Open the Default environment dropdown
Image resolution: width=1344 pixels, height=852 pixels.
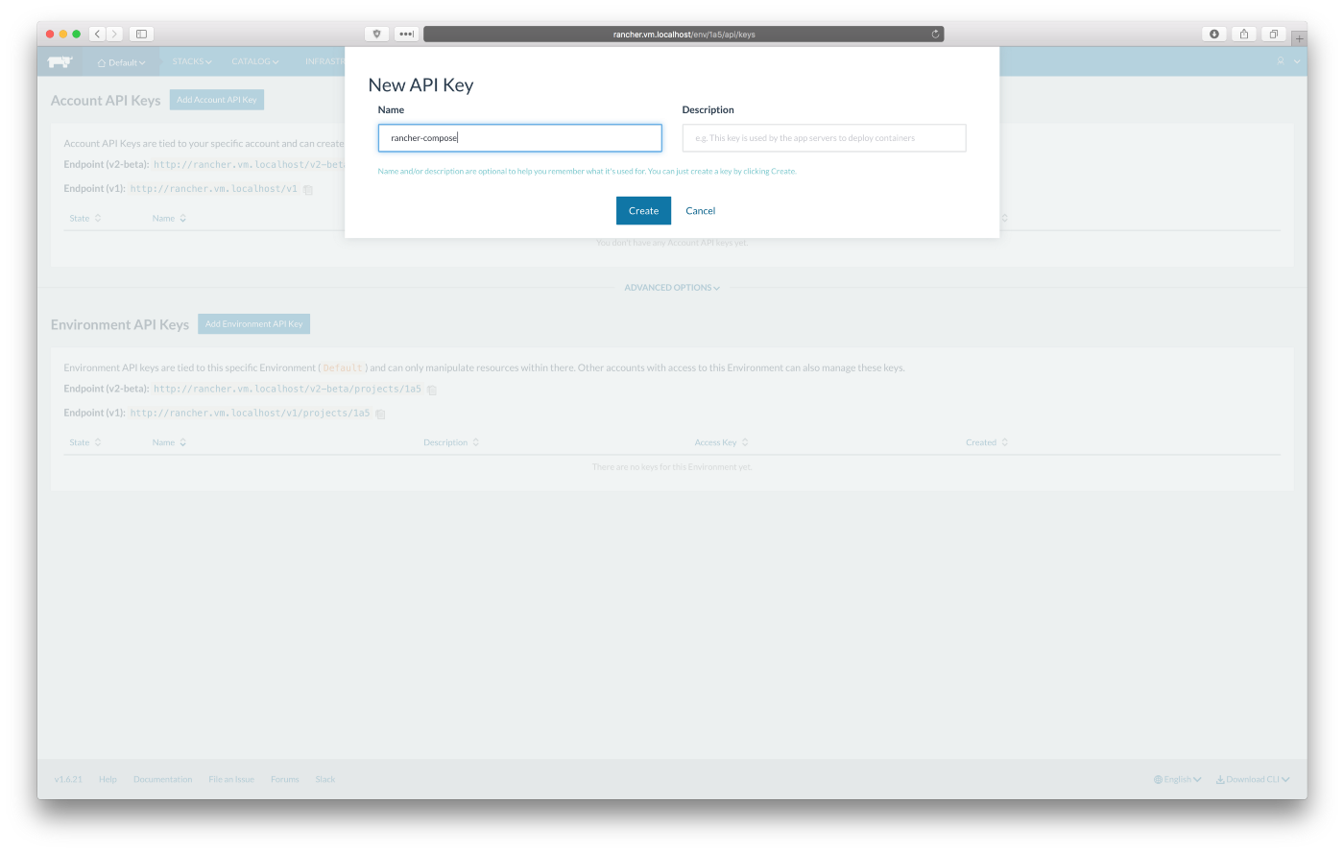pyautogui.click(x=121, y=62)
